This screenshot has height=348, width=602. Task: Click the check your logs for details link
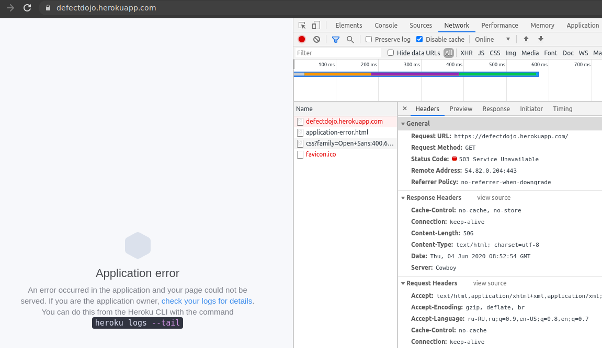coord(206,301)
